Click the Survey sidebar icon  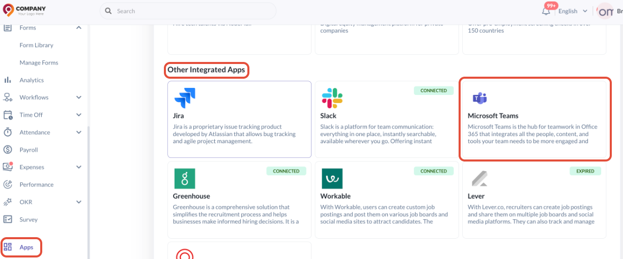[x=8, y=219]
